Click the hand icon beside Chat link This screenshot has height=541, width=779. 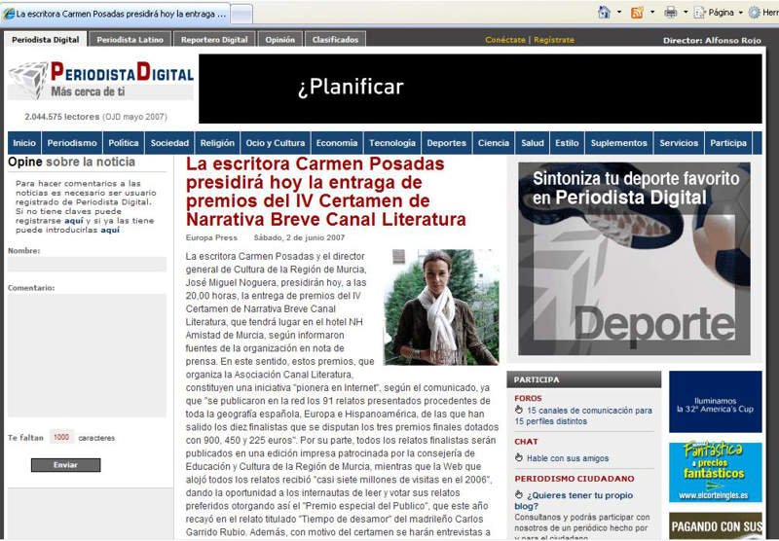[x=519, y=457]
